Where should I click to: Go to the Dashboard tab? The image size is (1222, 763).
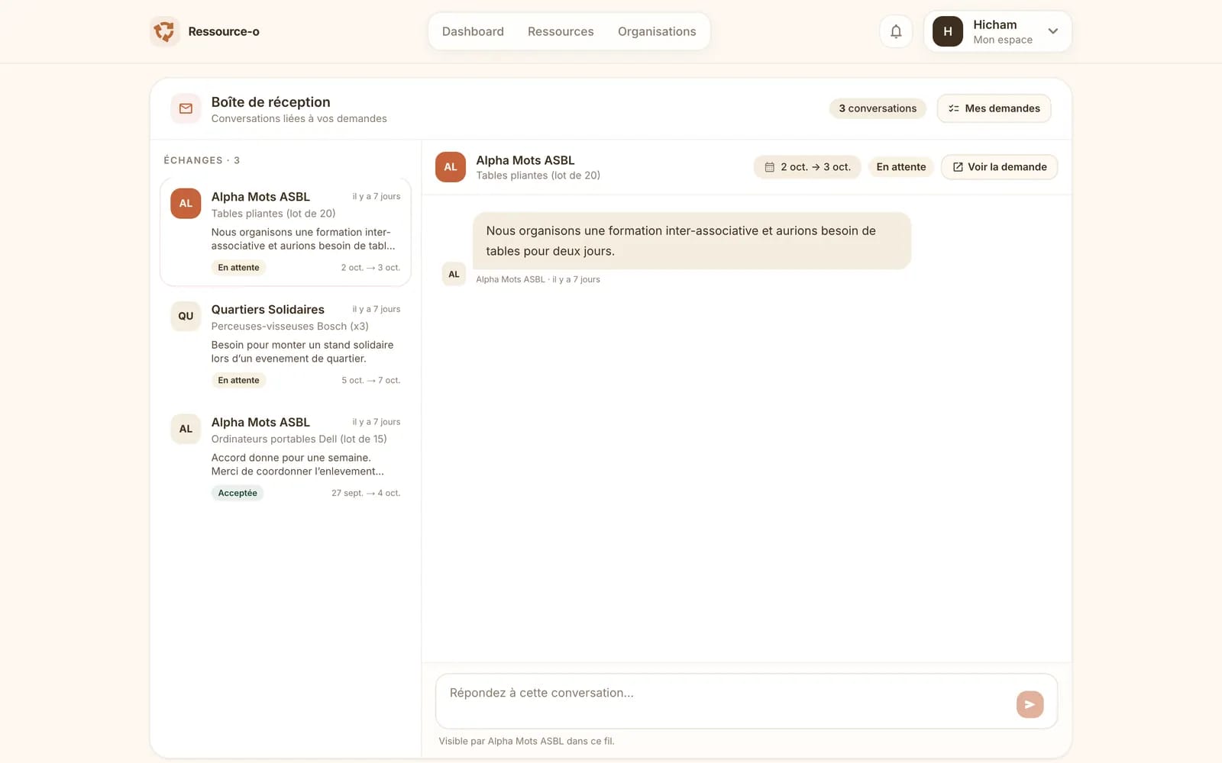coord(473,31)
